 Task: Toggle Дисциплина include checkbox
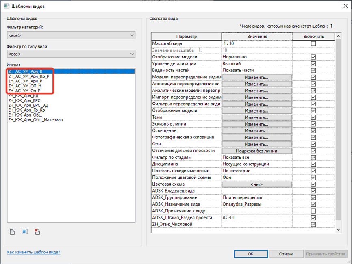313,164
